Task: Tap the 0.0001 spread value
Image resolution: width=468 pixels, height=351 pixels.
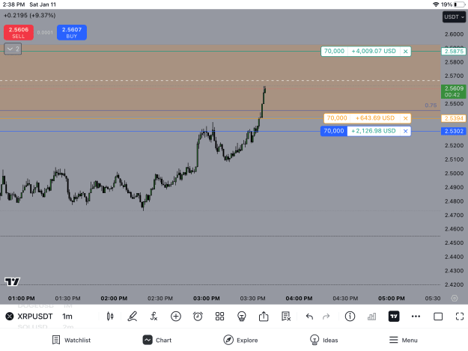Action: click(45, 32)
